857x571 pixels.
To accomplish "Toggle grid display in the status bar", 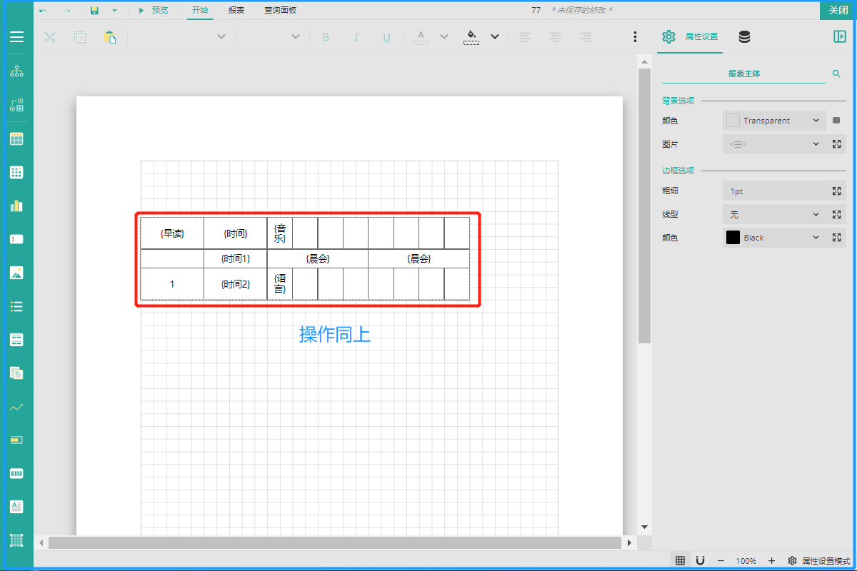I will pos(681,561).
